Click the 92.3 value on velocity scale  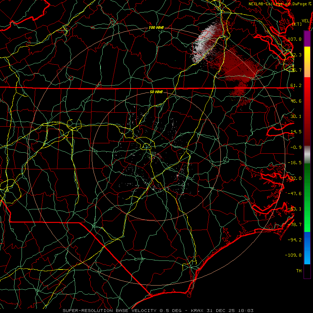[296, 55]
